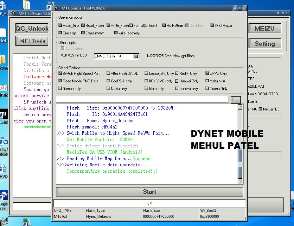294x226 pixels.
Task: Tick Nokia only checkbox
Action: 108,88
